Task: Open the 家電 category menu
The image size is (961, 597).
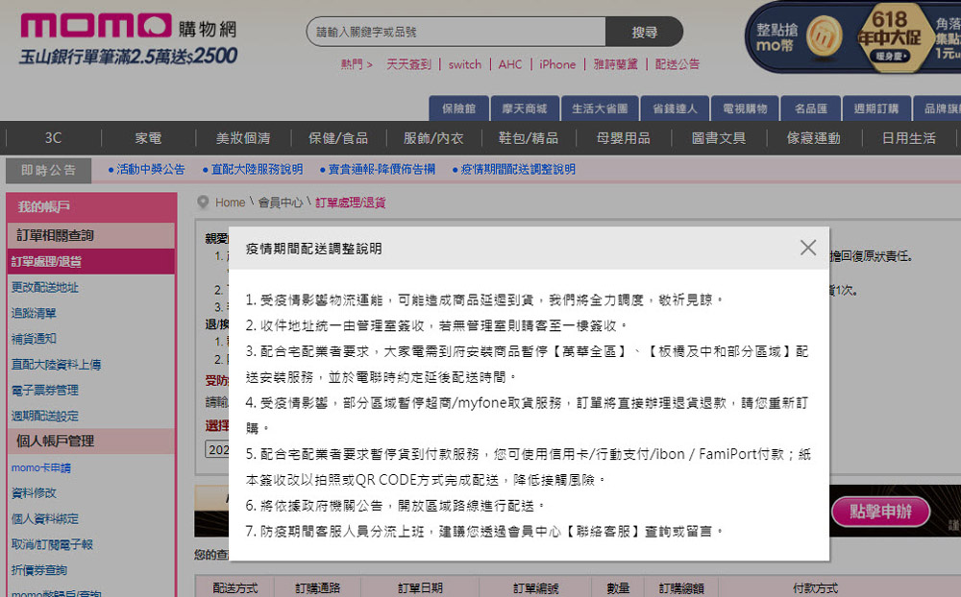Action: pyautogui.click(x=148, y=138)
